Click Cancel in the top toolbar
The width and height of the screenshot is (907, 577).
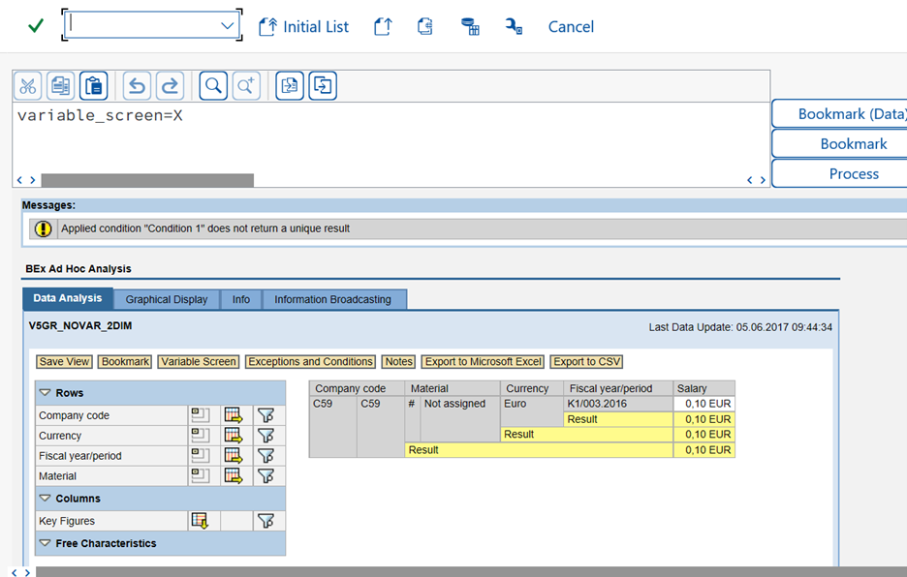571,26
